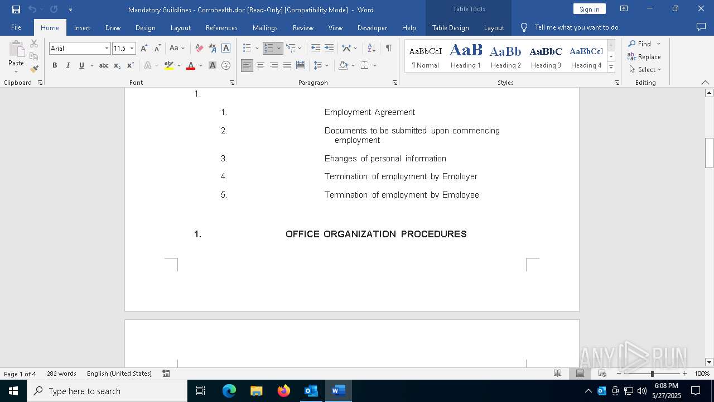Toggle Justify alignment
Viewport: 714px width, 402px height.
[287, 65]
